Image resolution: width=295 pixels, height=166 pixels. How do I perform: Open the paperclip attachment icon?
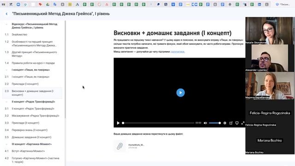coord(120,146)
